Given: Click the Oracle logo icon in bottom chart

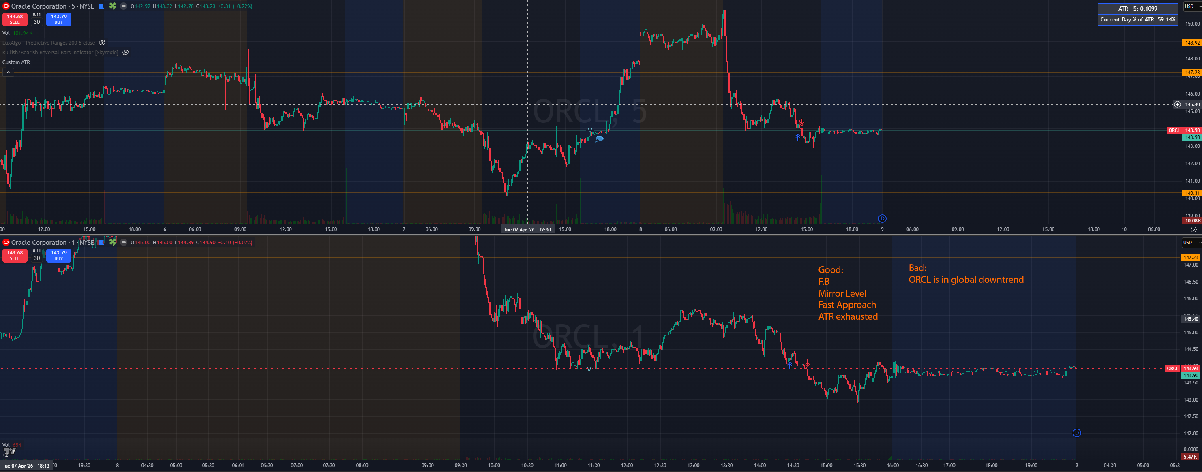Looking at the screenshot, I should [x=6, y=243].
